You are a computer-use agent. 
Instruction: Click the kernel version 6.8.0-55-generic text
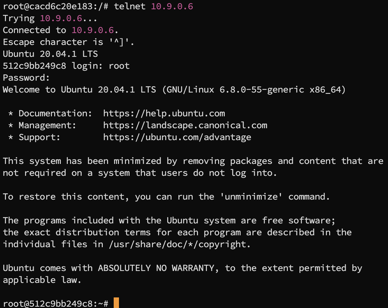(262, 90)
